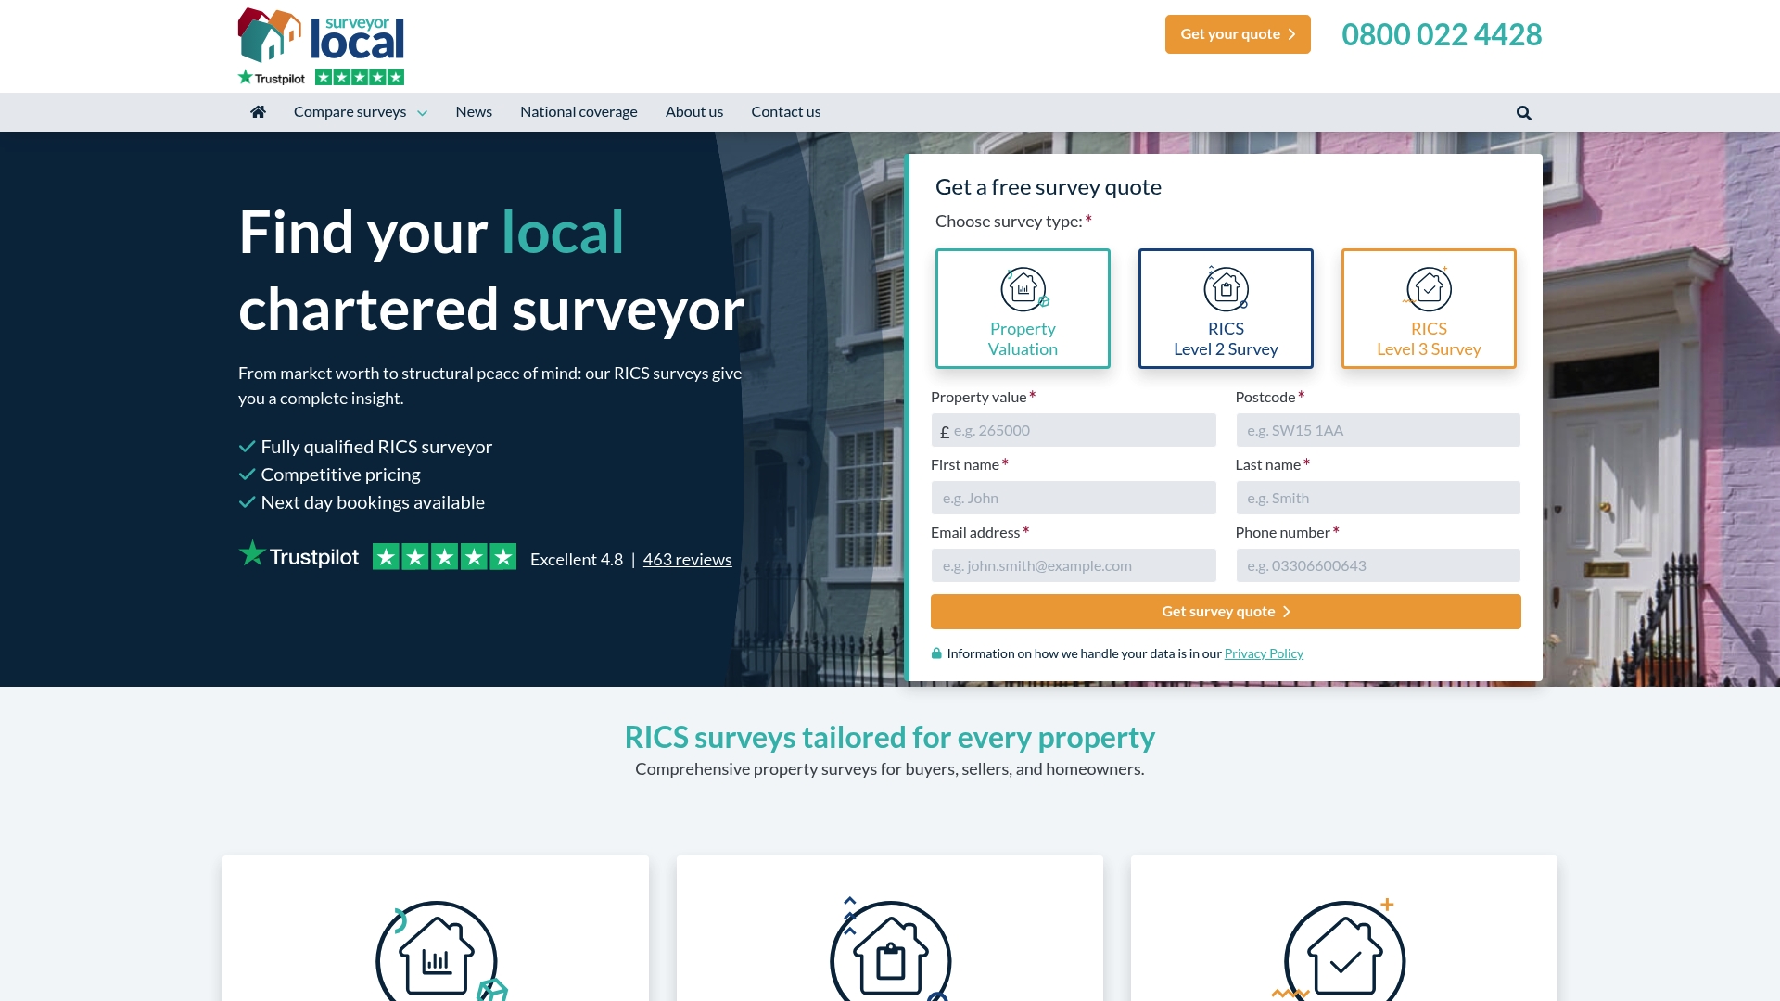Expand the Compare surveys dropdown chevron
The image size is (1780, 1001).
click(422, 113)
